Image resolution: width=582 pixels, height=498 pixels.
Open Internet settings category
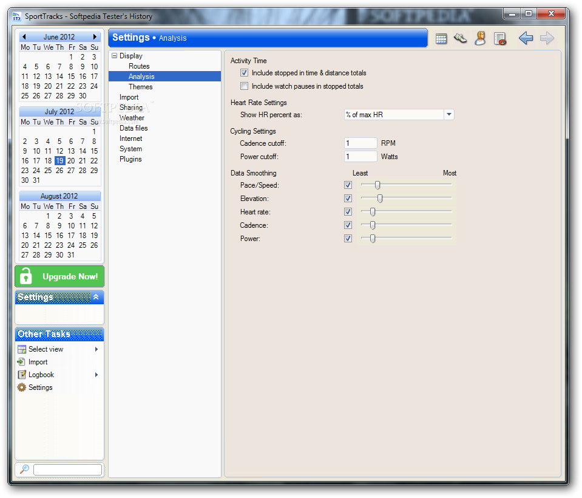coord(130,138)
